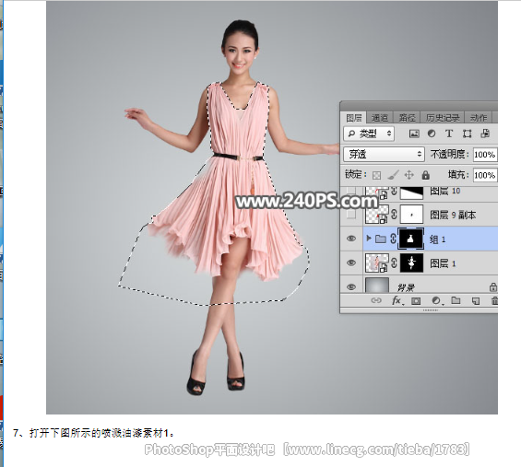
Task: Switch to the 历史记录 (History) tab
Action: 443,118
